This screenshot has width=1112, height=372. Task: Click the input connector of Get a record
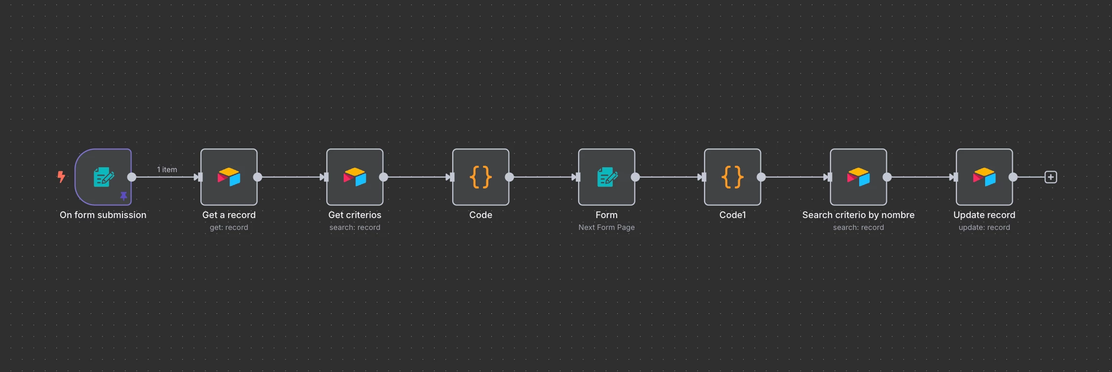pos(200,177)
